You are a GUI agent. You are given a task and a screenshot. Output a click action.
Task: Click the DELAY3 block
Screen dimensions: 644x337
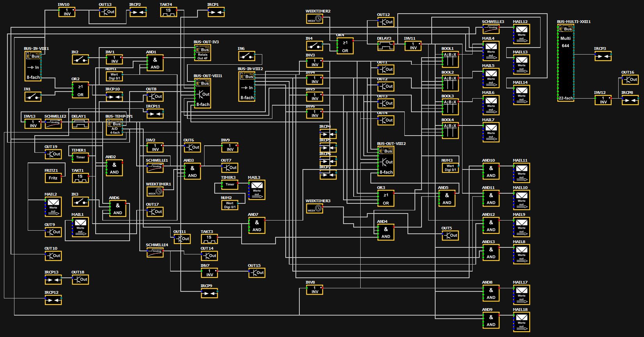(386, 46)
